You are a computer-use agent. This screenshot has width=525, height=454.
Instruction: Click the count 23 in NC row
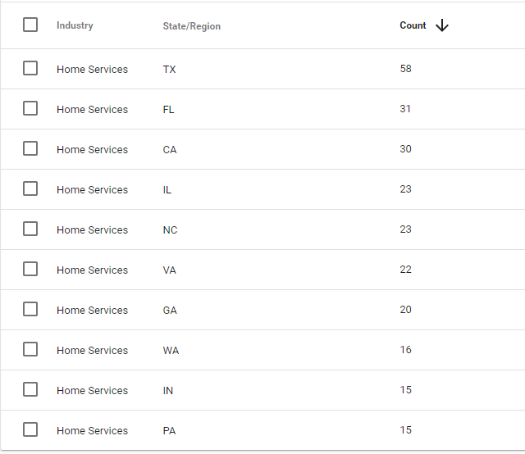point(405,229)
